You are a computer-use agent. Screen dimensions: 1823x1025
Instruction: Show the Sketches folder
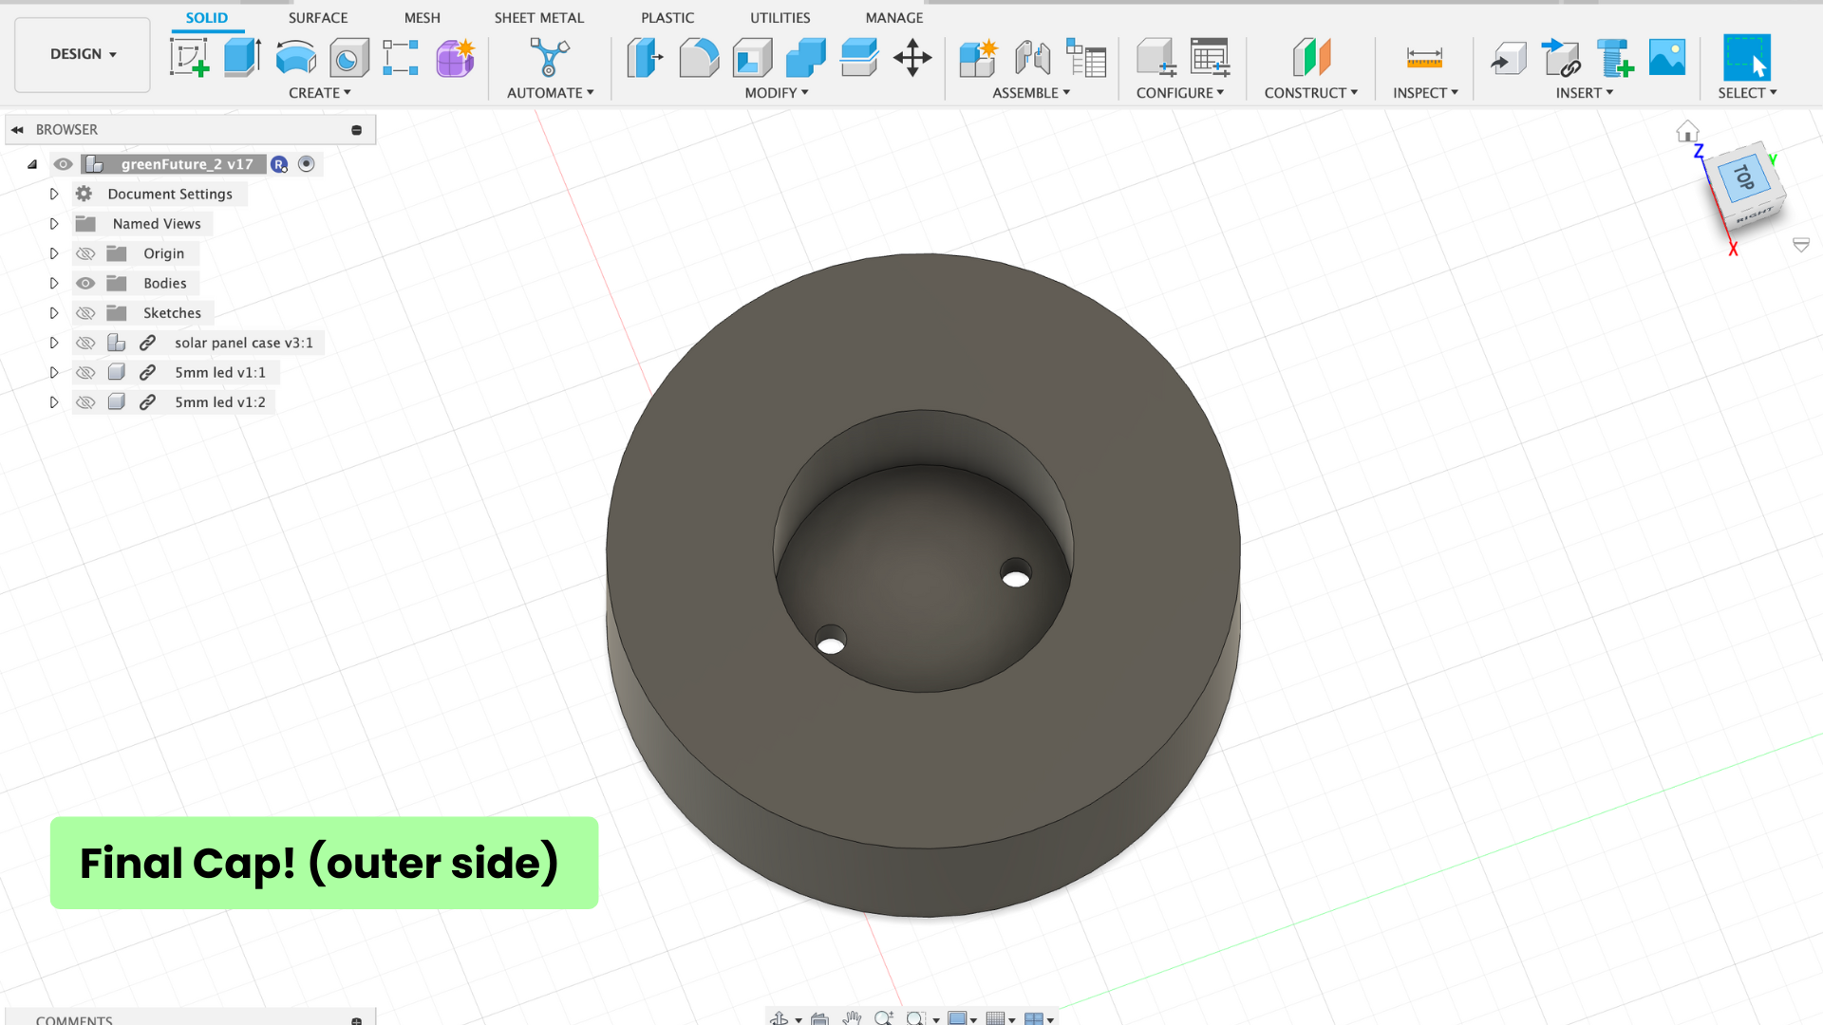[x=85, y=313]
